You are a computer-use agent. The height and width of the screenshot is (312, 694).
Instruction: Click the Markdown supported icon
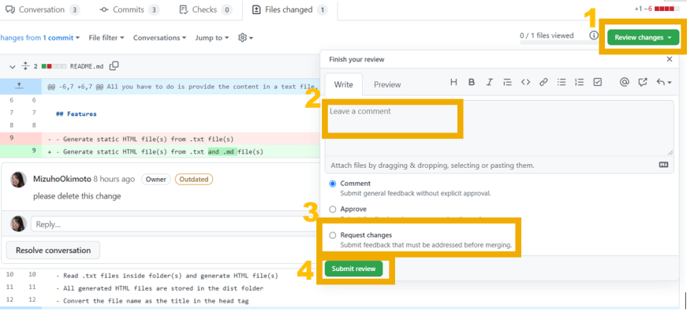tap(663, 165)
